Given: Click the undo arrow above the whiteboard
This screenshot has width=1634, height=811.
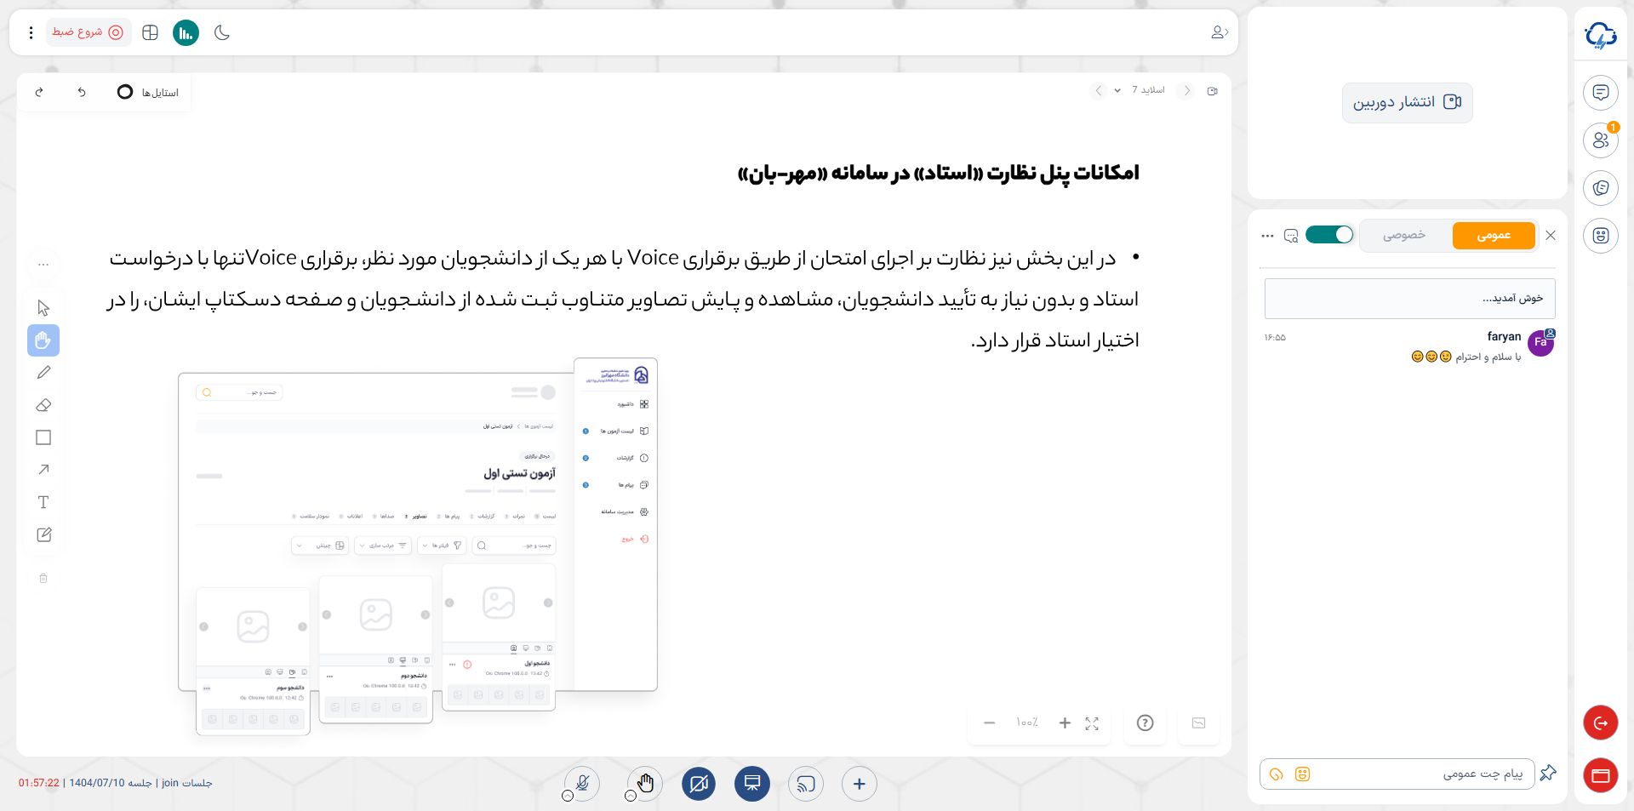Looking at the screenshot, I should (82, 92).
